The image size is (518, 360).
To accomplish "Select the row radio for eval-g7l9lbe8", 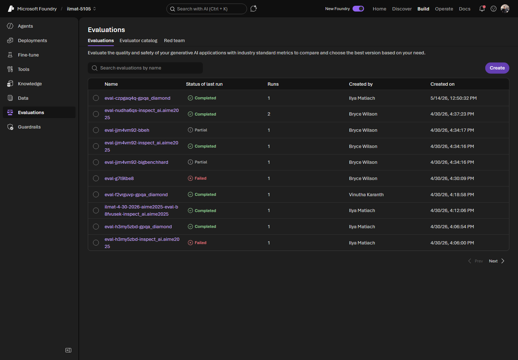I will coord(96,178).
